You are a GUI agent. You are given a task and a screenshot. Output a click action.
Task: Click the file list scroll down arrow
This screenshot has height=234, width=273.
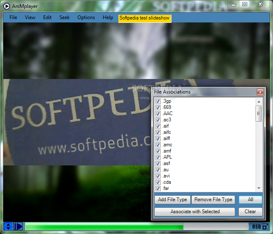point(259,188)
